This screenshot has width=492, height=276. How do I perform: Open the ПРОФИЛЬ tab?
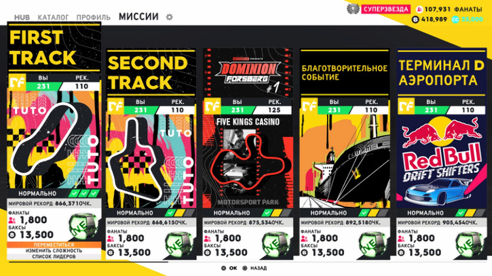[x=94, y=18]
